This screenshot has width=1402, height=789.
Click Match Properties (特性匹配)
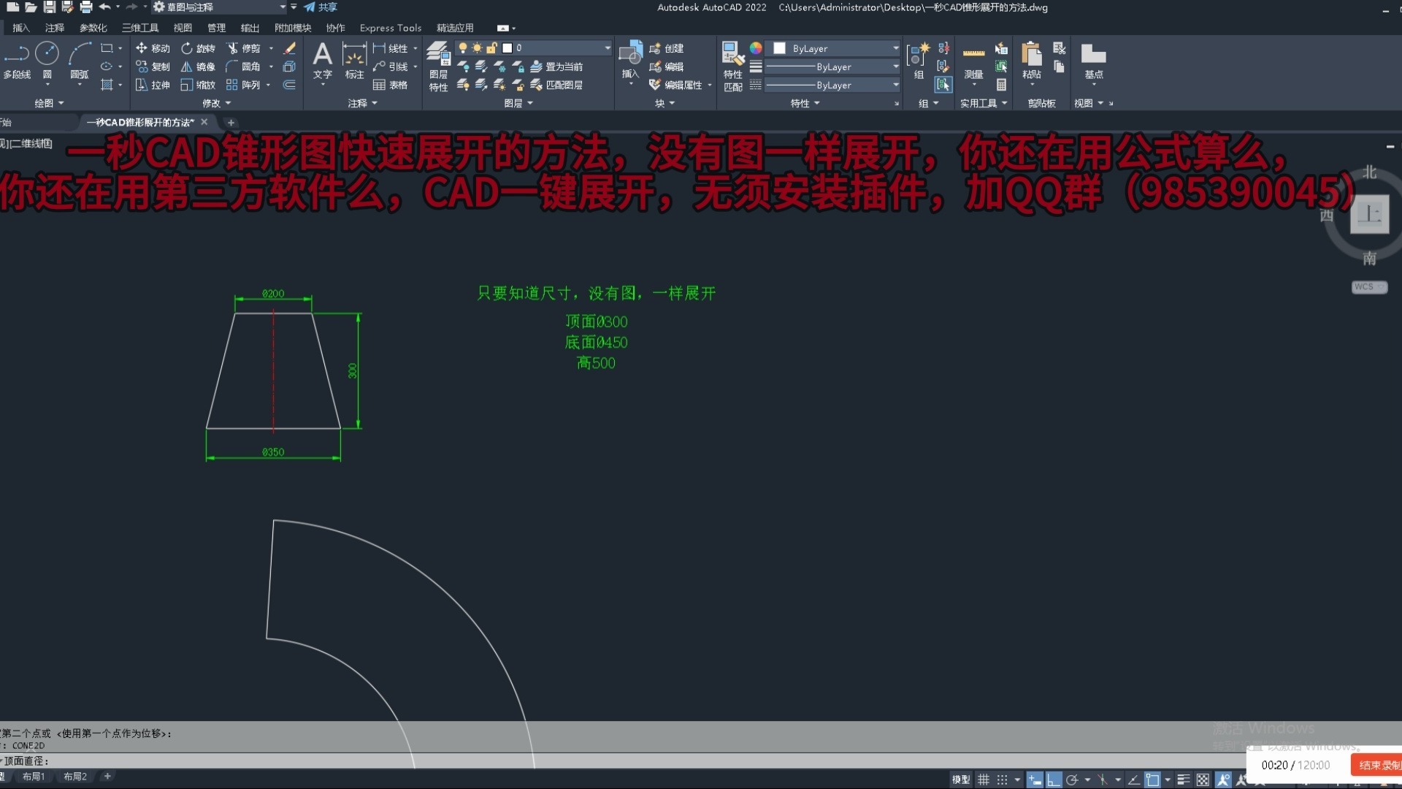tap(732, 66)
